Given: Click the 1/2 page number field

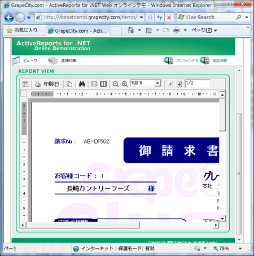Looking at the screenshot, I should tap(198, 83).
